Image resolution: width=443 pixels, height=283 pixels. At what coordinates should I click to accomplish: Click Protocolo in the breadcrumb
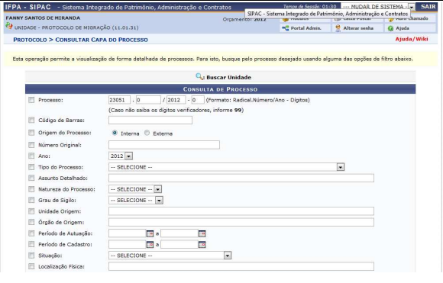tap(30, 40)
